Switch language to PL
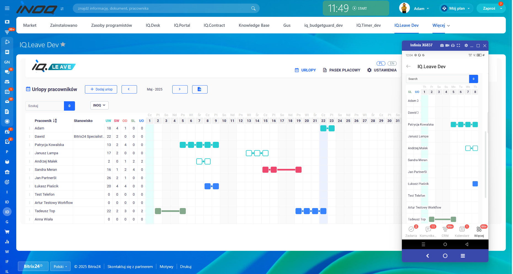Screen dimensions: 513x274 click(381, 63)
